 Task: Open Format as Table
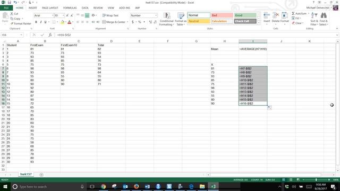point(181,19)
